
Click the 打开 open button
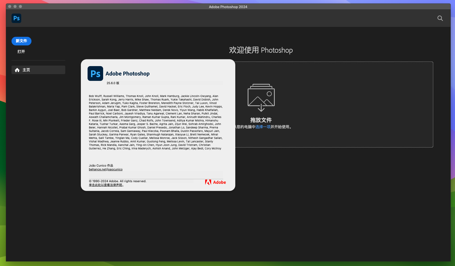coord(21,52)
